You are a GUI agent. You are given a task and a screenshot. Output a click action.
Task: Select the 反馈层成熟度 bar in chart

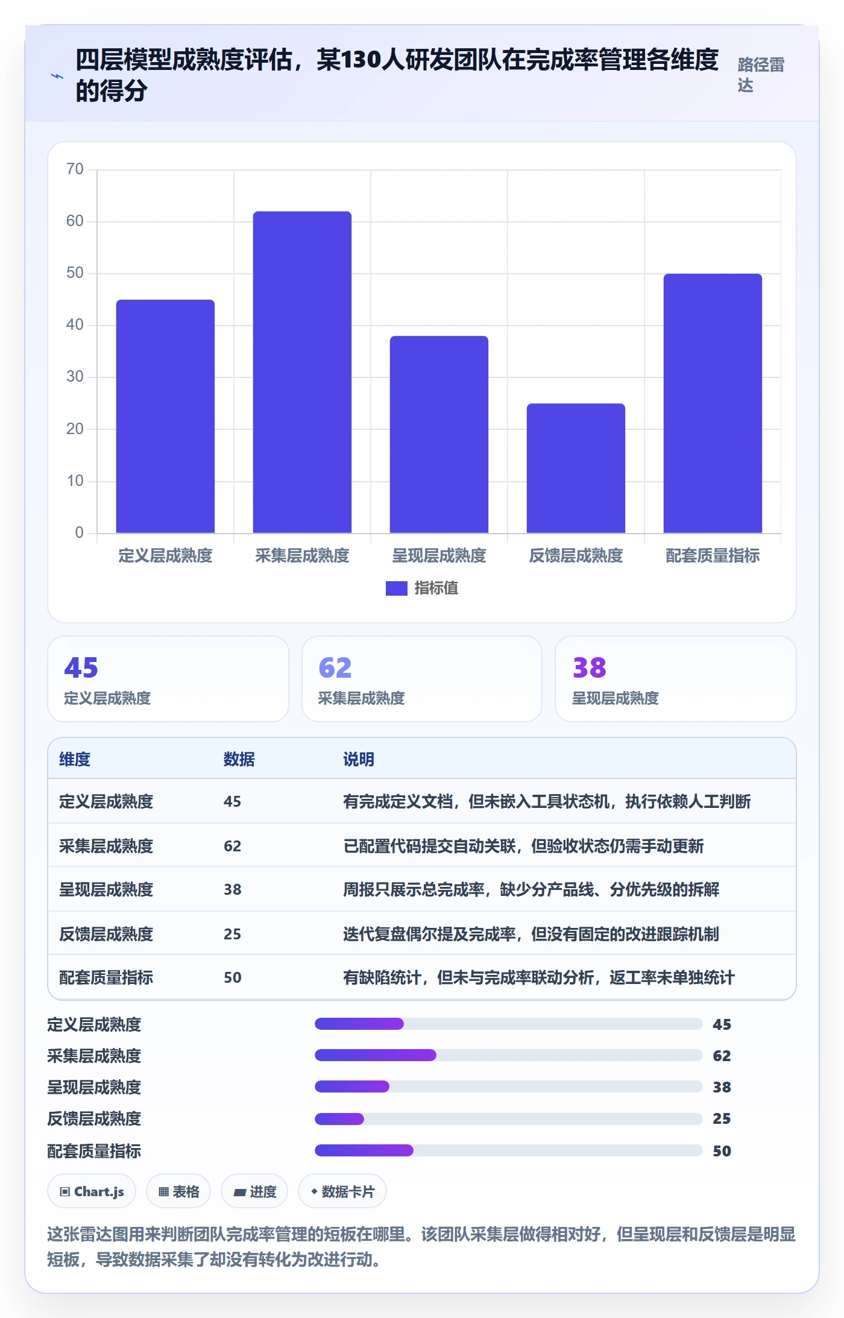point(576,468)
